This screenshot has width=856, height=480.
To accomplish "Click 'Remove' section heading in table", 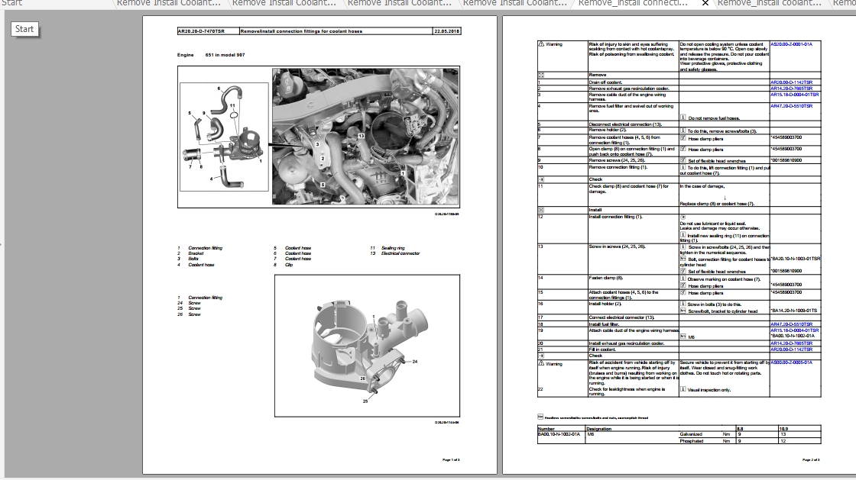I will 597,76.
